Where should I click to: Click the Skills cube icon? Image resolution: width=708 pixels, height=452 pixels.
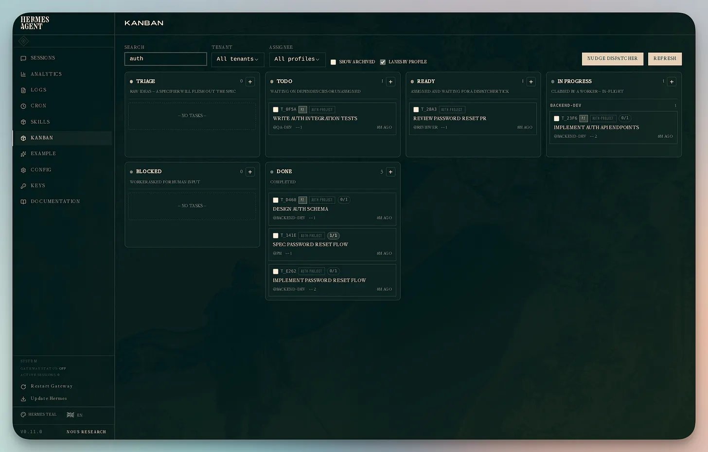tap(23, 122)
